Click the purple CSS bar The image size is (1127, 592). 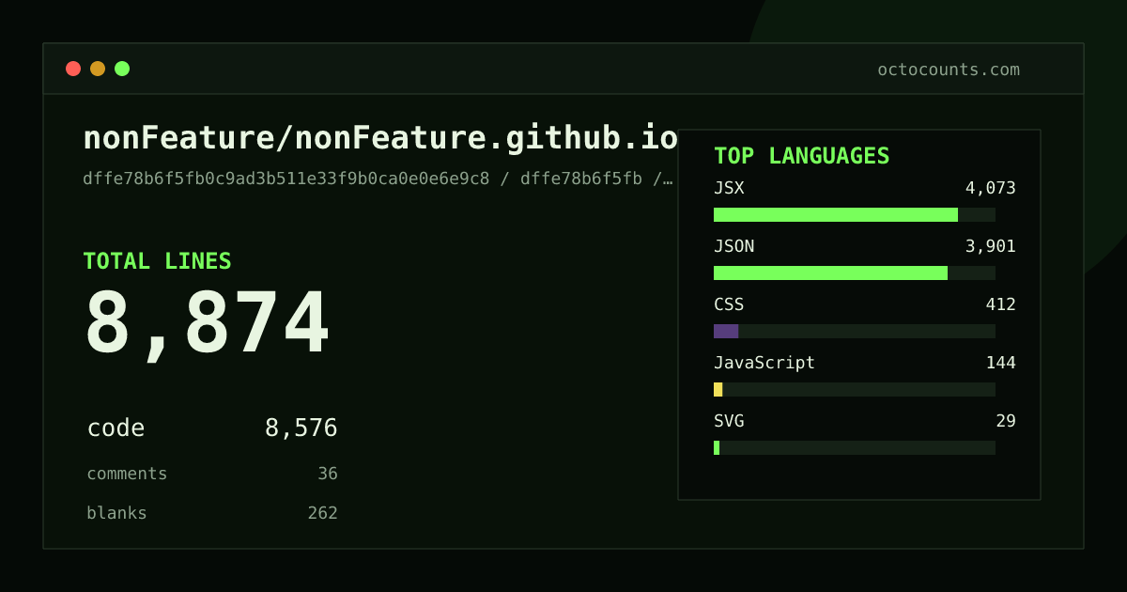tap(726, 331)
